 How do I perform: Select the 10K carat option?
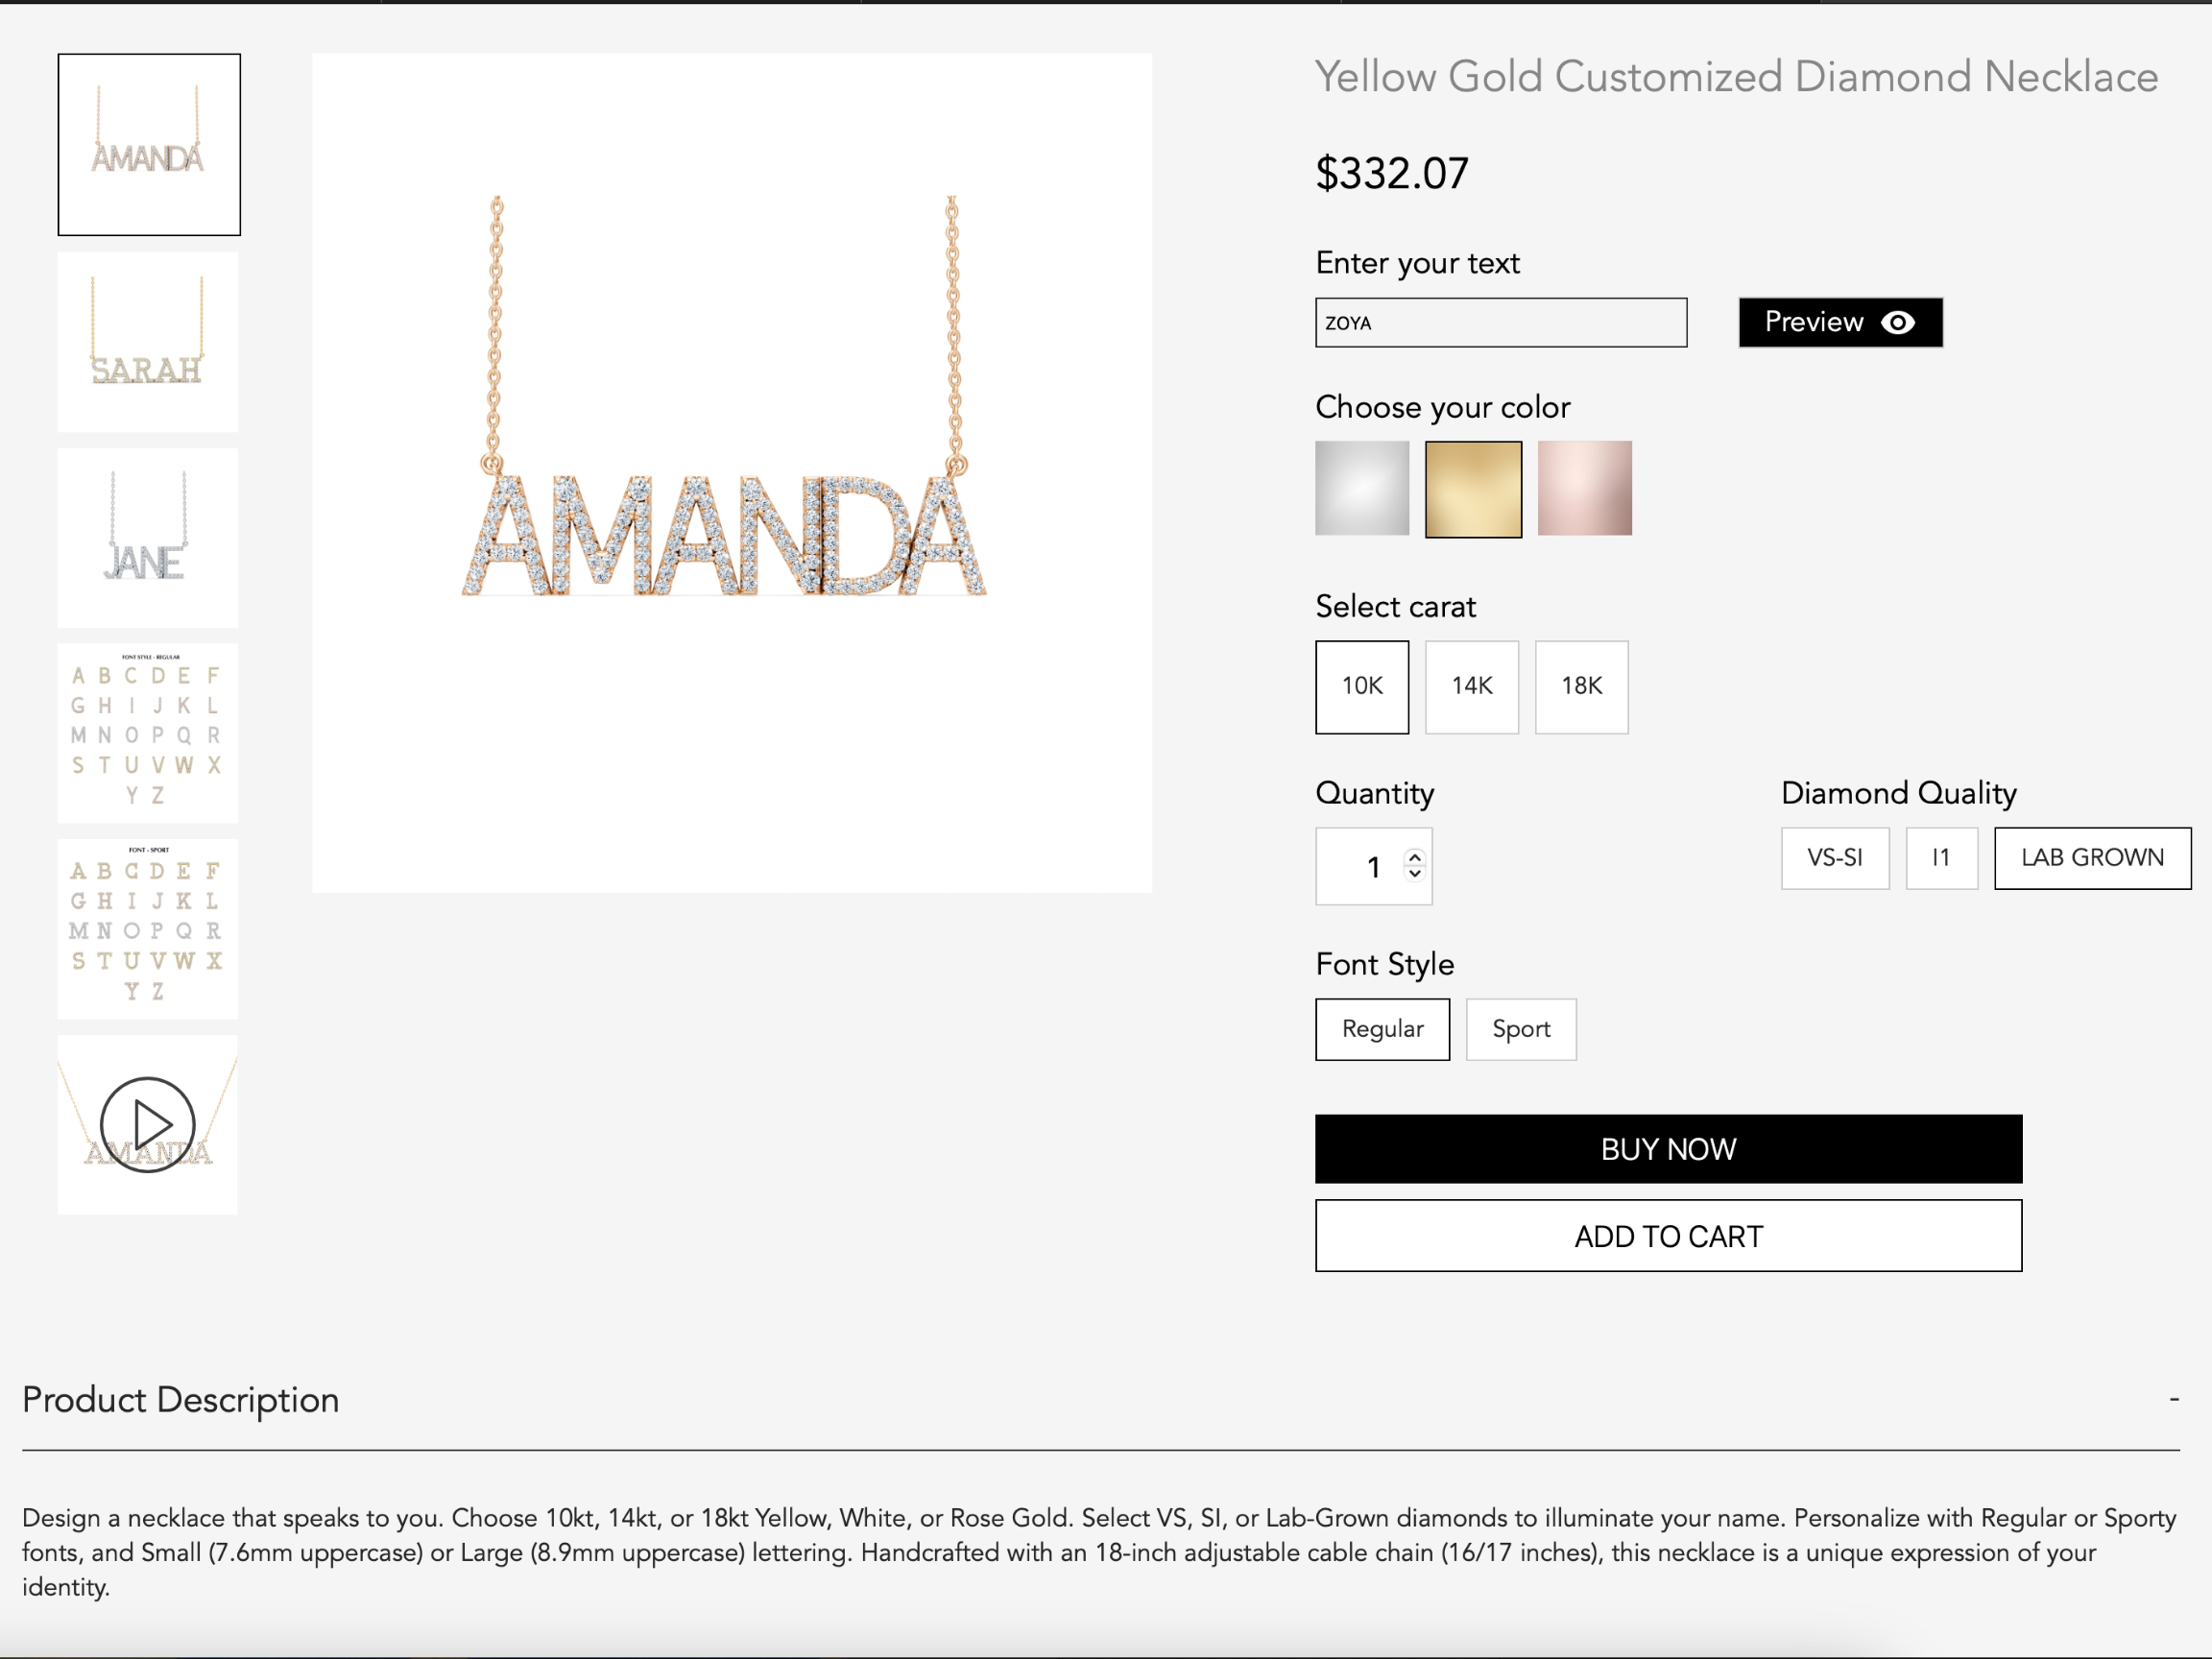point(1362,687)
